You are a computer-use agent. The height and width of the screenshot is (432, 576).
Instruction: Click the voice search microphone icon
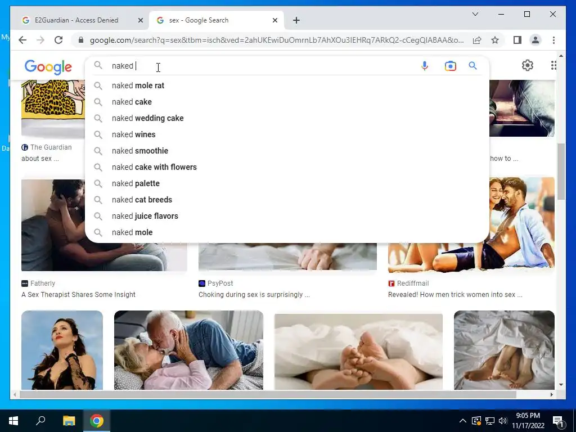coord(424,66)
